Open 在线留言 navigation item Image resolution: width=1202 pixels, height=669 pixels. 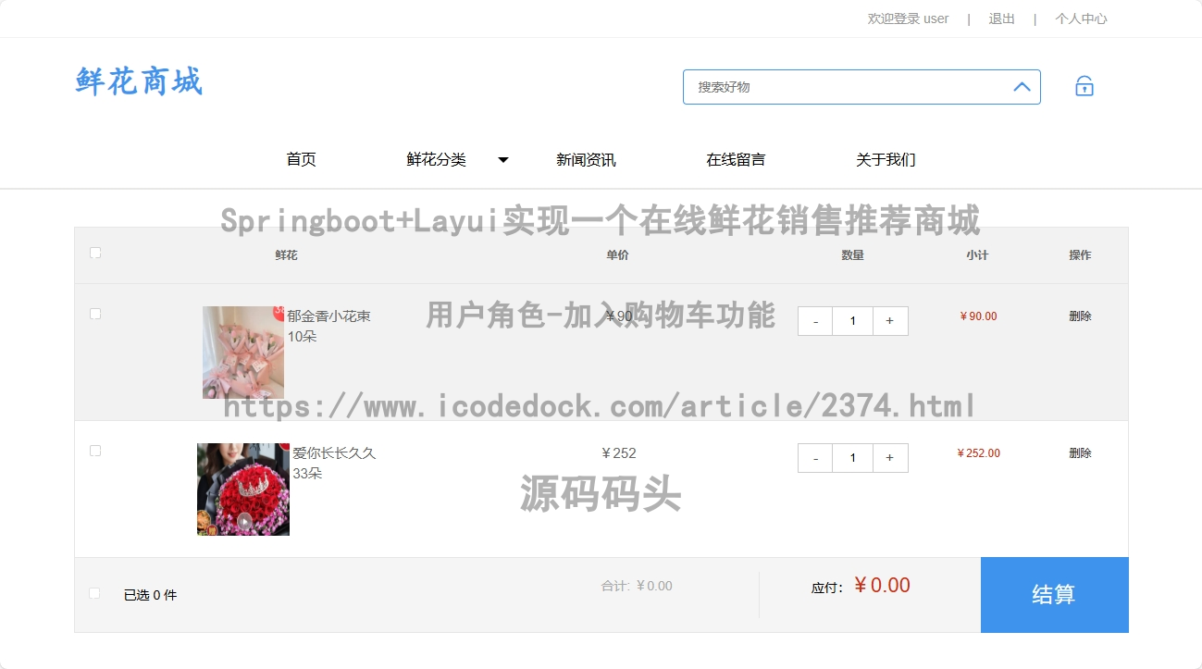[736, 159]
